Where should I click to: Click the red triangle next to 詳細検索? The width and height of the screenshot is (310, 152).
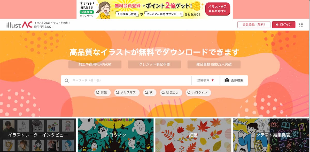click(213, 80)
